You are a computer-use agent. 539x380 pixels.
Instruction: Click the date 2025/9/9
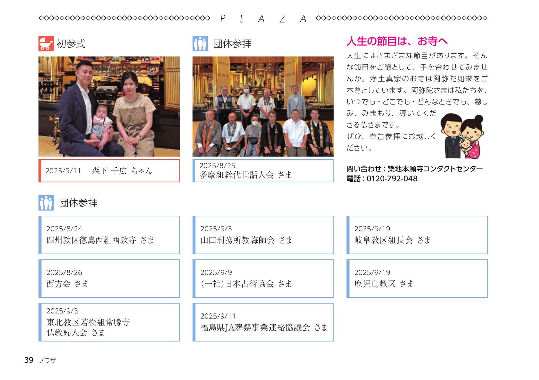pyautogui.click(x=216, y=272)
